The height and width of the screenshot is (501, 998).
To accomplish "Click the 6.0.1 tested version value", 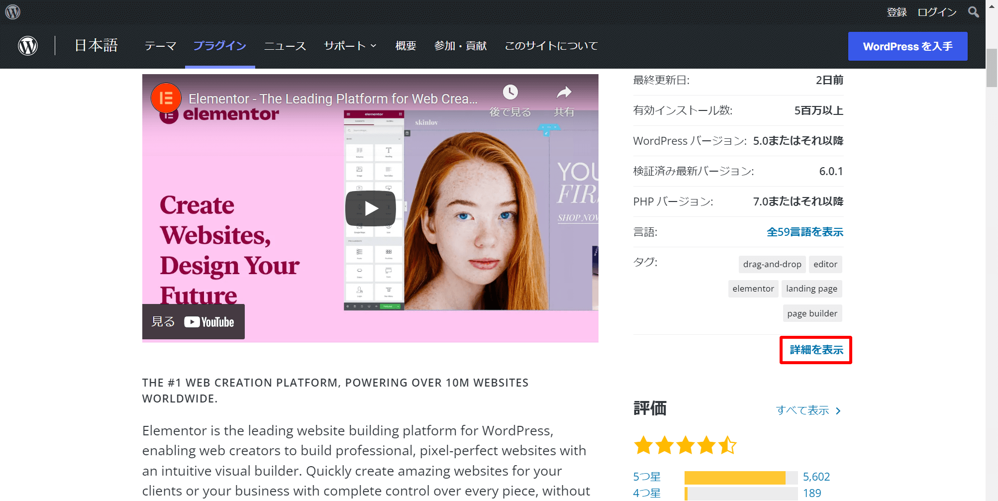I will tap(831, 171).
